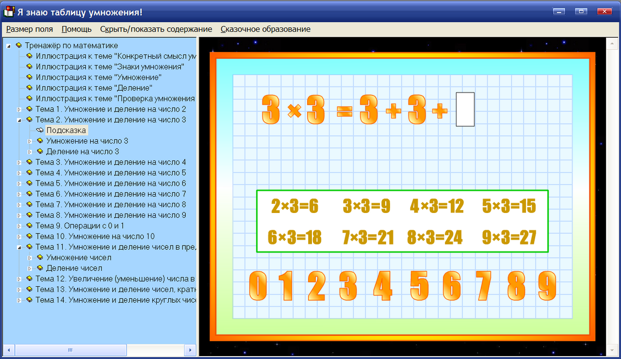Click book icon beside "Конкретный смысл" illustration
Viewport: 621px width, 359px height.
coord(30,56)
